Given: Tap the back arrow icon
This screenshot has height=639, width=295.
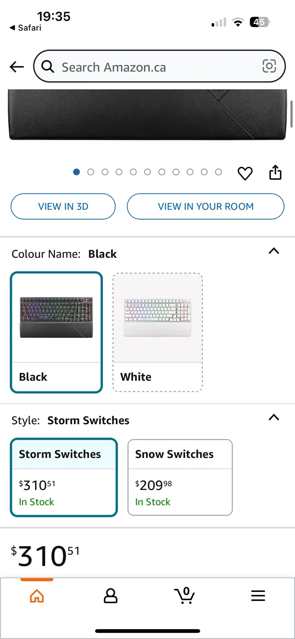Looking at the screenshot, I should pyautogui.click(x=16, y=67).
